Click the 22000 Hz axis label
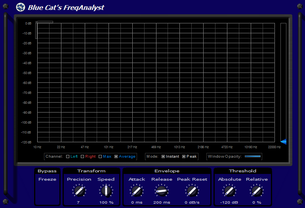This screenshot has width=305, height=208. click(x=274, y=147)
